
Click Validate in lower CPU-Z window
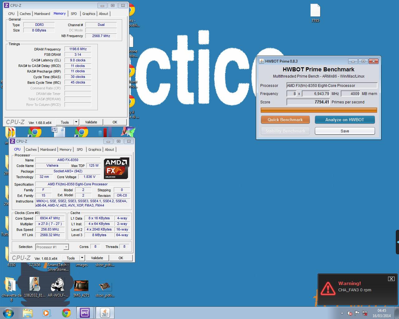tap(97, 258)
